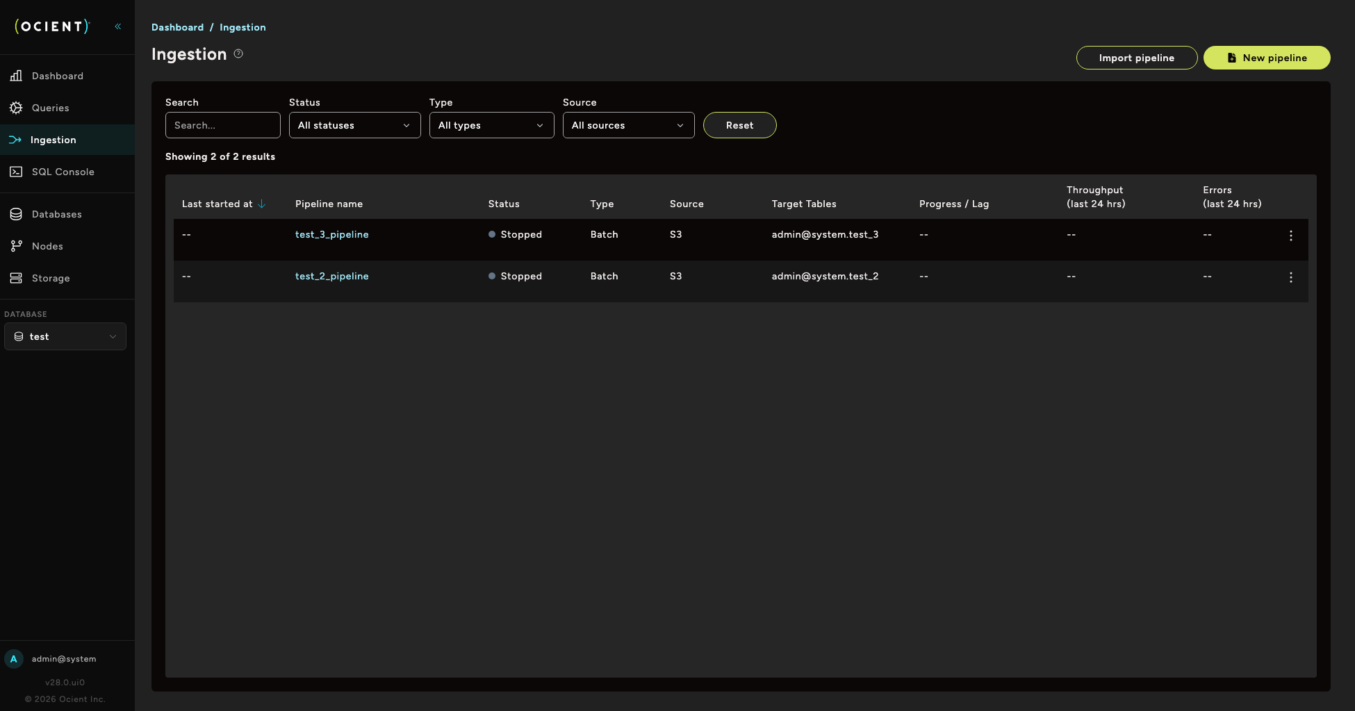The width and height of the screenshot is (1355, 711).
Task: Click the admin@system username in sidebar
Action: click(x=64, y=659)
